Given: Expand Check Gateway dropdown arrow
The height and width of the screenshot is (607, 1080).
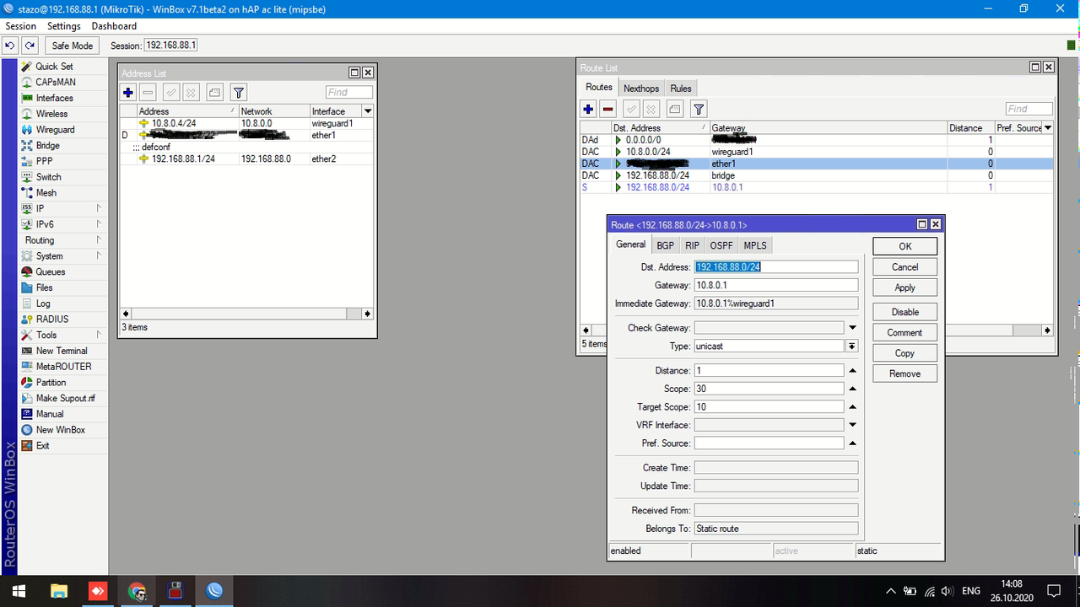Looking at the screenshot, I should pos(852,328).
